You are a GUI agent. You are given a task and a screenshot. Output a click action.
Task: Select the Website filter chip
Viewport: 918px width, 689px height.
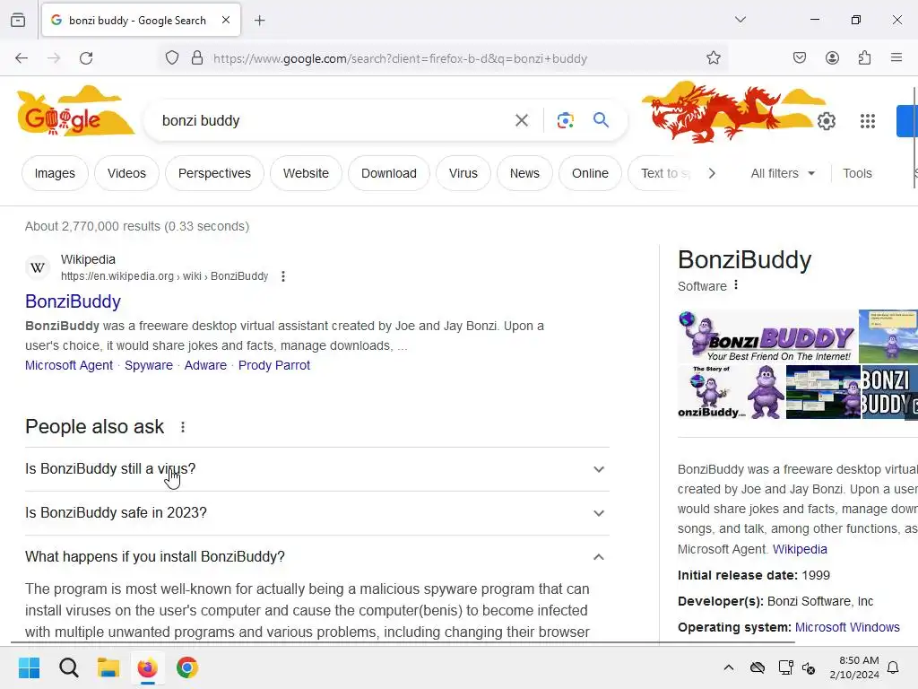307,173
